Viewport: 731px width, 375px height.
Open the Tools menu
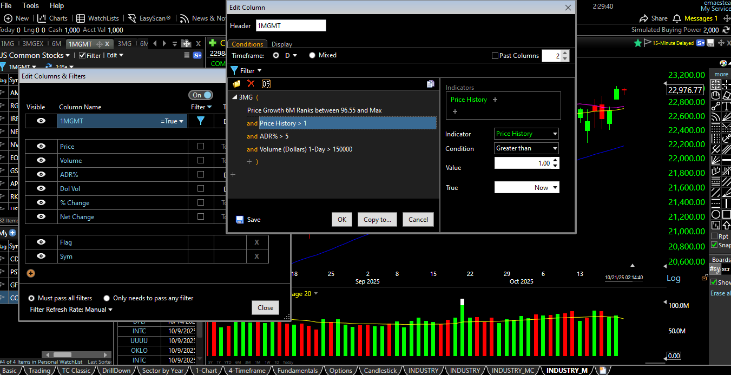click(x=30, y=6)
